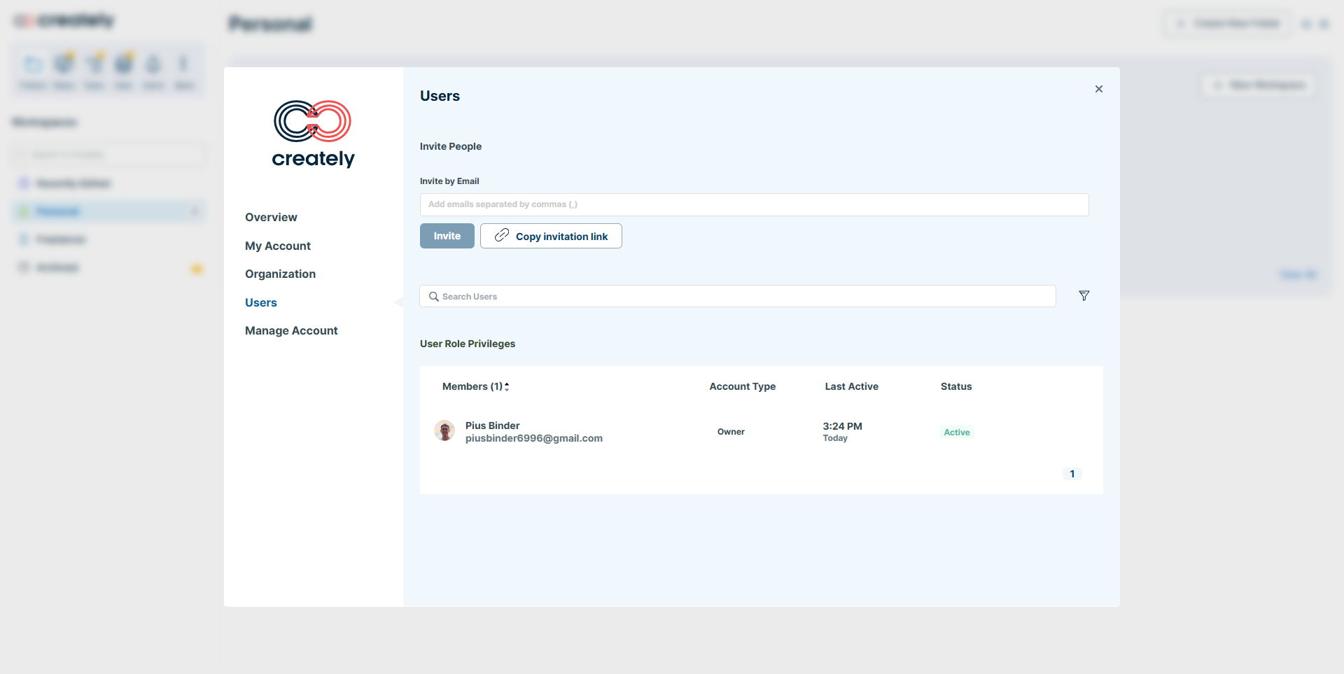Select the Users menu item
The image size is (1344, 674).
tap(260, 303)
